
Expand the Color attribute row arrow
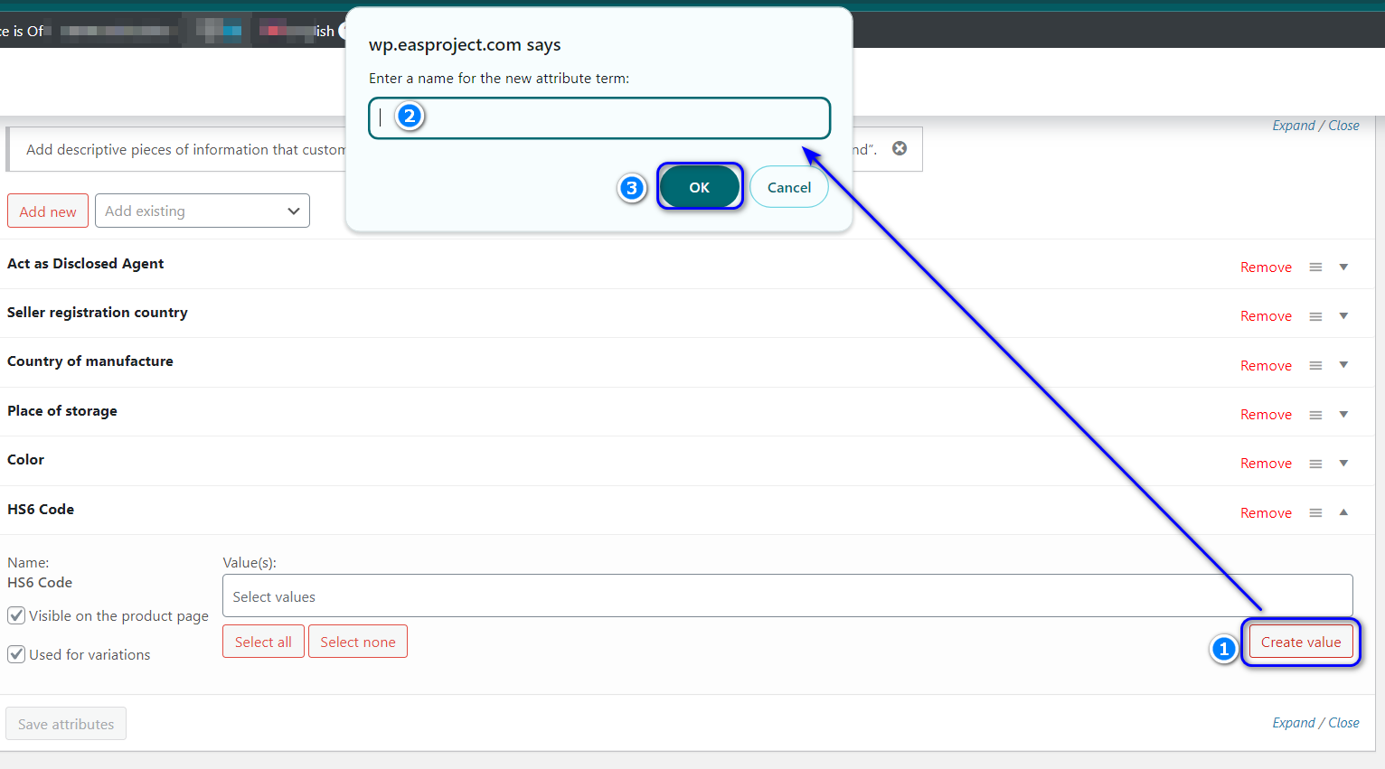tap(1343, 463)
